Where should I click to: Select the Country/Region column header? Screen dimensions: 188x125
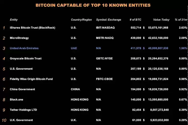pos(81,20)
